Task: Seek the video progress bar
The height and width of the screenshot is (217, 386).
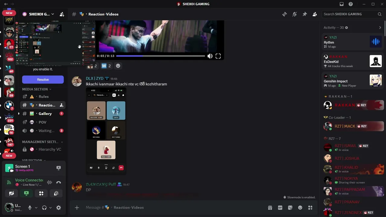Action: click(160, 56)
